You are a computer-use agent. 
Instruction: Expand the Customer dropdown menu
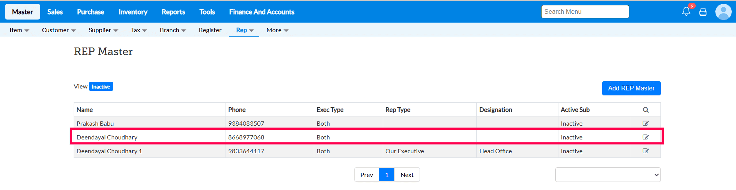[x=59, y=30]
